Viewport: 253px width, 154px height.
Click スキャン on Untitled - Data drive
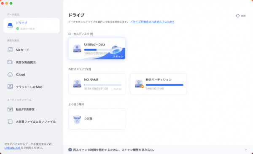(x=118, y=57)
